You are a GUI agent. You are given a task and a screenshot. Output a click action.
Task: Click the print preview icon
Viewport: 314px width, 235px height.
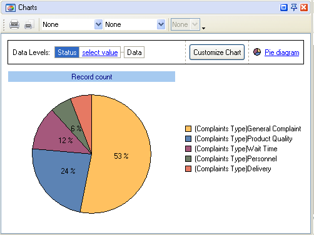[29, 24]
